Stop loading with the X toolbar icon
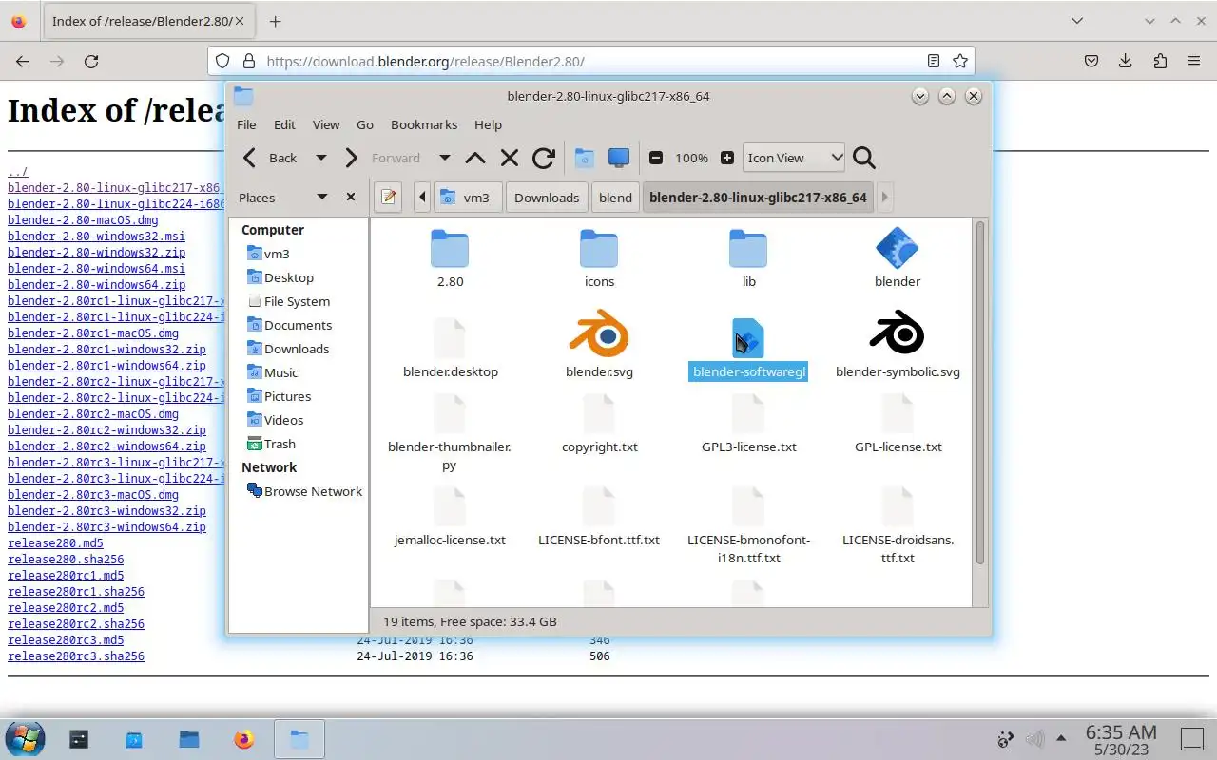 point(510,158)
